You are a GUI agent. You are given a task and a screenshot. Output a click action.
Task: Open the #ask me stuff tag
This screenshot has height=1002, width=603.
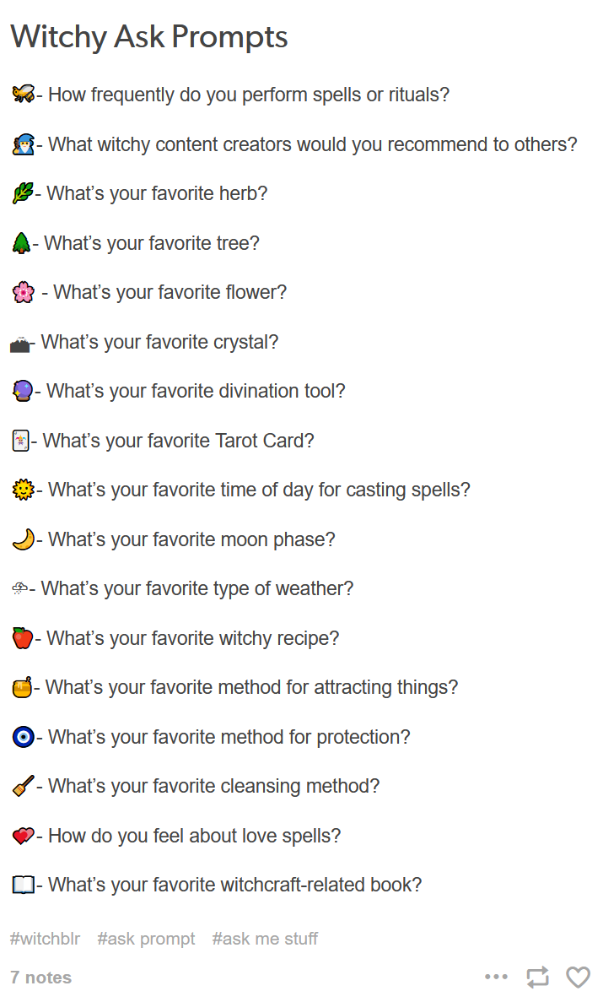click(265, 939)
